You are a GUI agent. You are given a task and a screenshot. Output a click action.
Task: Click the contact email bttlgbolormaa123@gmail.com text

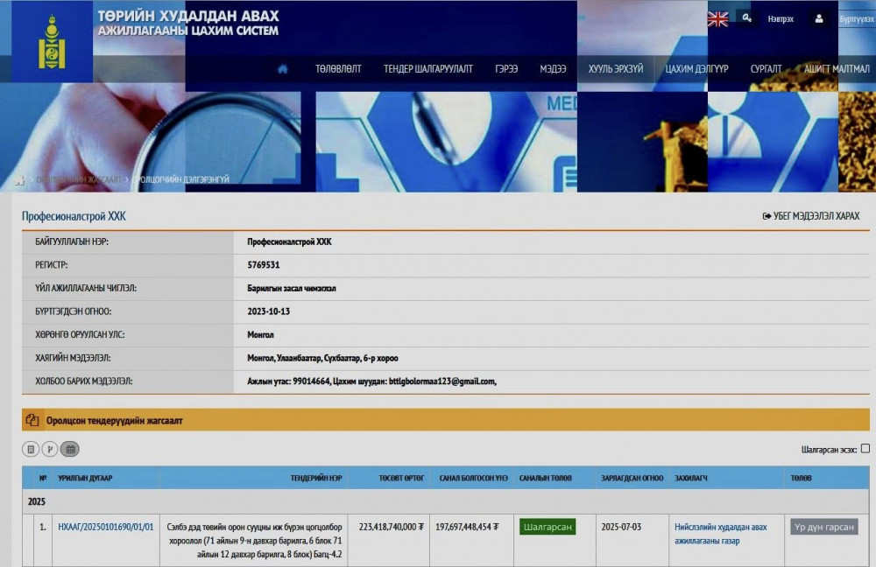442,381
